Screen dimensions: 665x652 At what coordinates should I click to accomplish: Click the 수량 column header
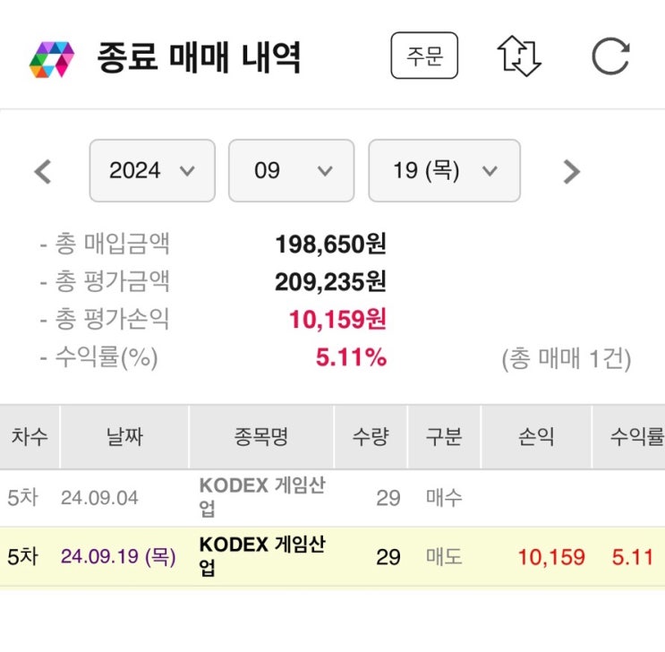click(371, 436)
